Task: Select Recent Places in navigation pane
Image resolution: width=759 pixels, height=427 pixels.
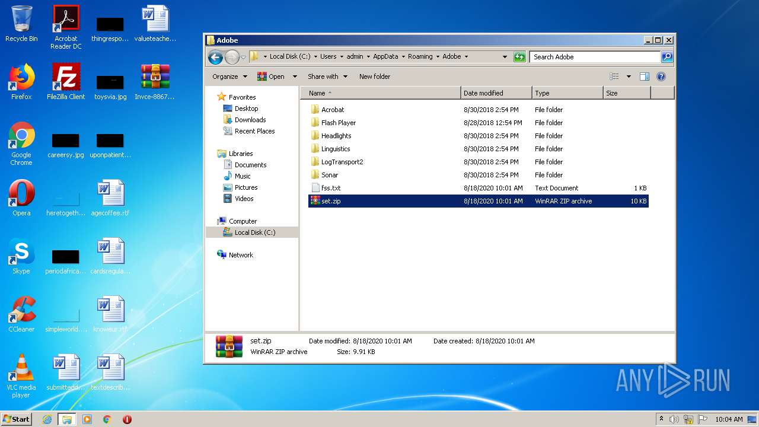Action: click(x=254, y=131)
